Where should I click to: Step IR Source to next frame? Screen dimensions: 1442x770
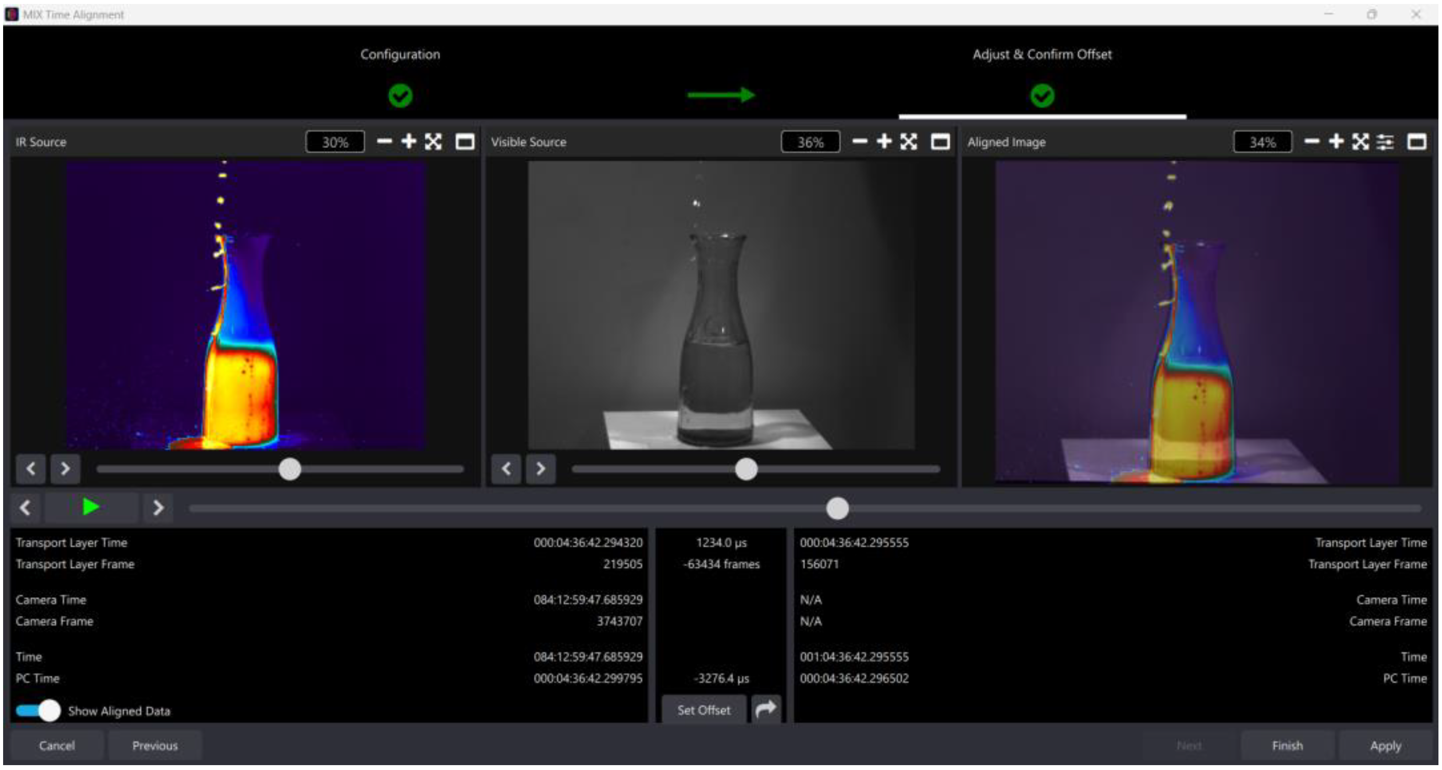click(65, 469)
